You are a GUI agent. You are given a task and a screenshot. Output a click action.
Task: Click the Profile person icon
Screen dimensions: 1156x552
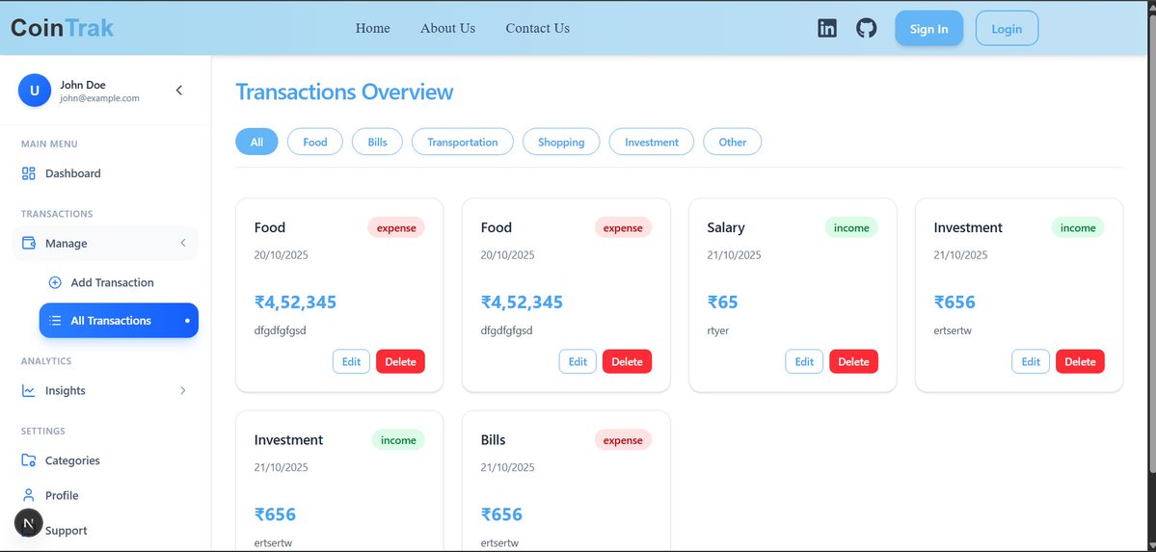[29, 495]
